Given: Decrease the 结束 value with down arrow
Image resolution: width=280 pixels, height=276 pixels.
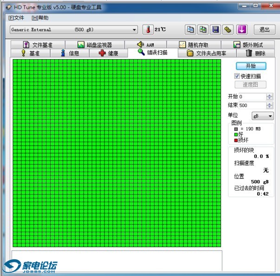Looking at the screenshot, I should pyautogui.click(x=269, y=107).
